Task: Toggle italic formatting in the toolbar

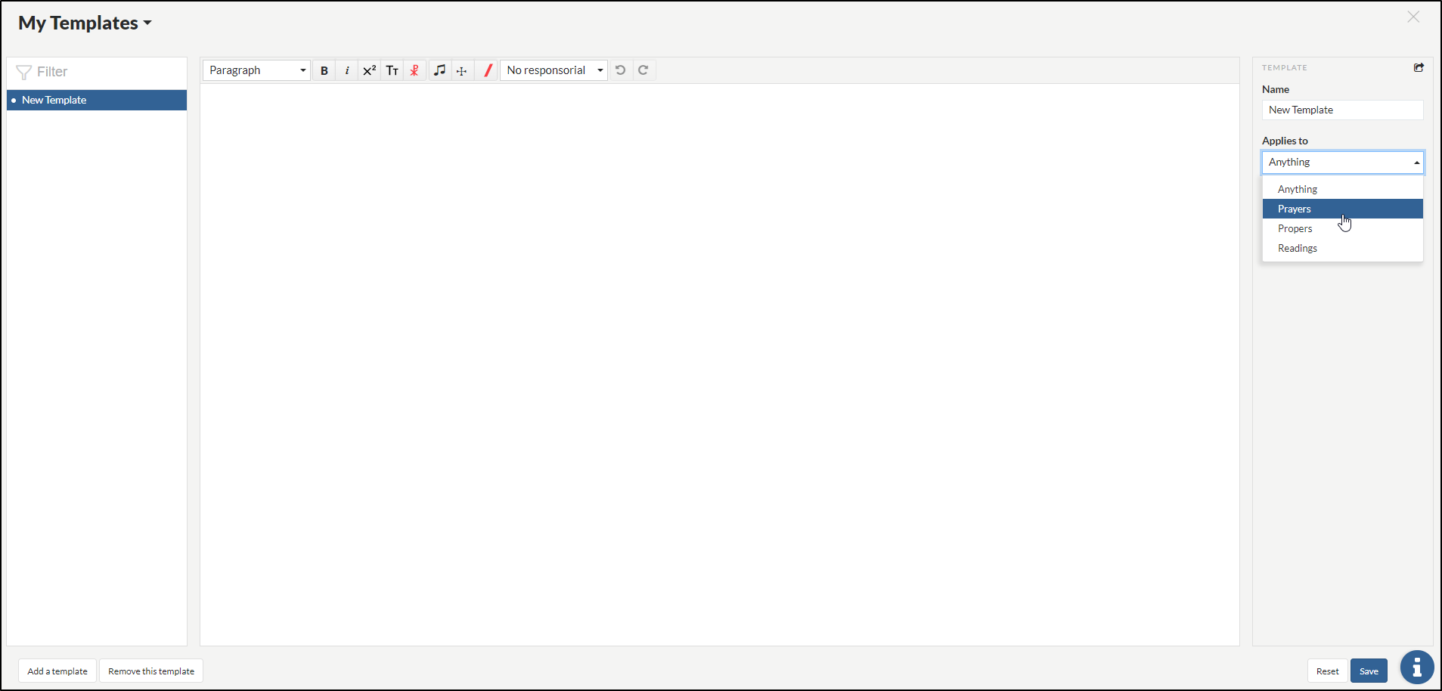Action: point(347,70)
